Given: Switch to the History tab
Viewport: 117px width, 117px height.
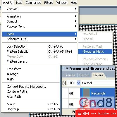Looking at the screenshot, I should pos(84,75).
